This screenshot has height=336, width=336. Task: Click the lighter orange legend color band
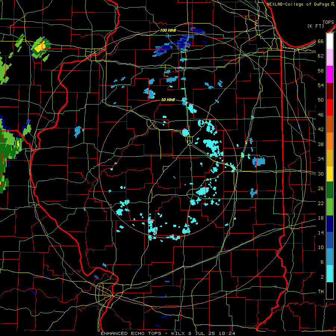pos(330,141)
